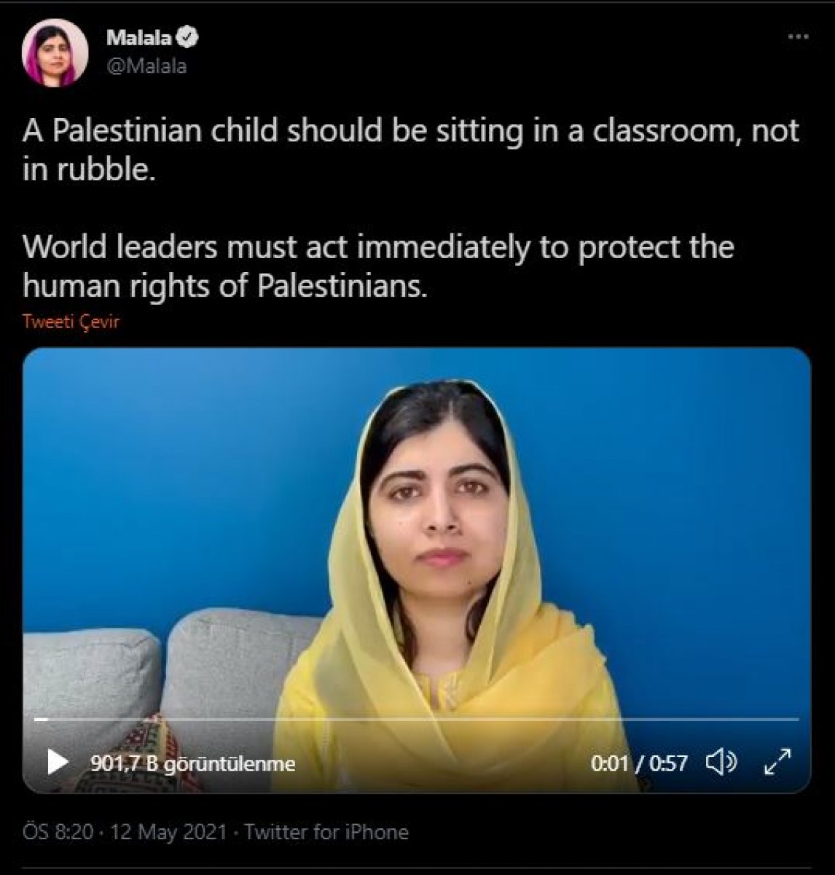Click the middle of the video progress bar
Image resolution: width=835 pixels, height=875 pixels.
[417, 720]
